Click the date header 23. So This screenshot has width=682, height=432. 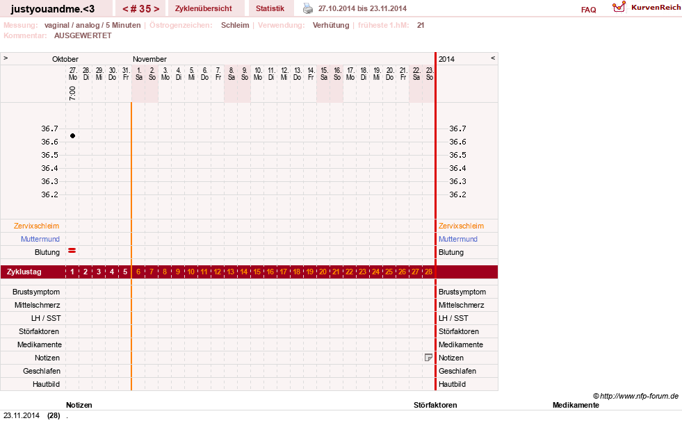tap(430, 74)
